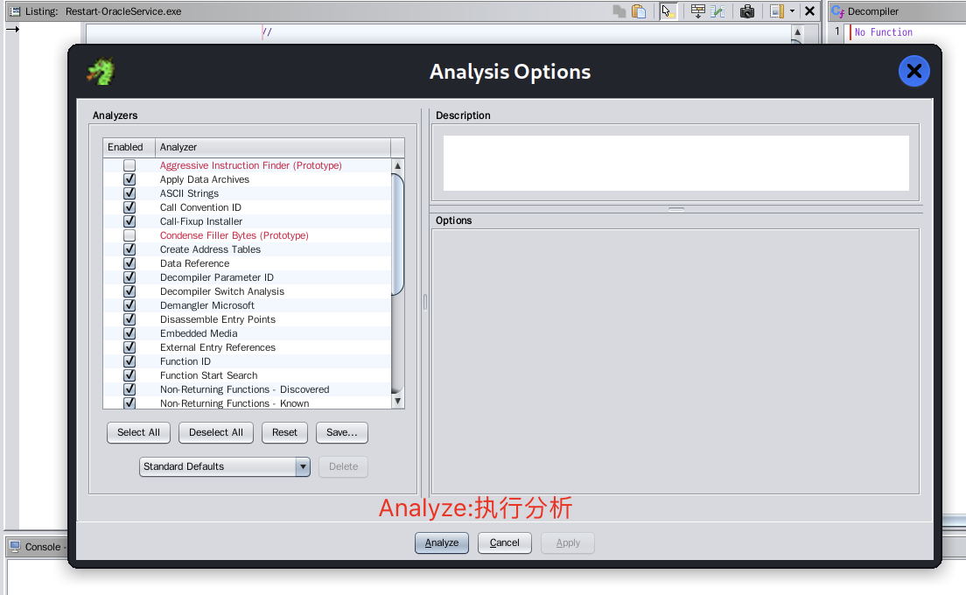Take a snapshot with the camera icon
Screen dimensions: 966x595
tap(746, 11)
